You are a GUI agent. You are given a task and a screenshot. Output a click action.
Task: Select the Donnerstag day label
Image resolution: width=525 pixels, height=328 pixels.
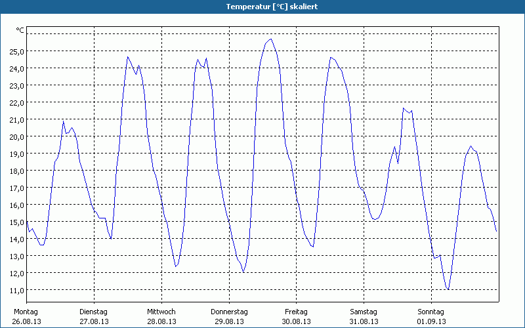[229, 312]
